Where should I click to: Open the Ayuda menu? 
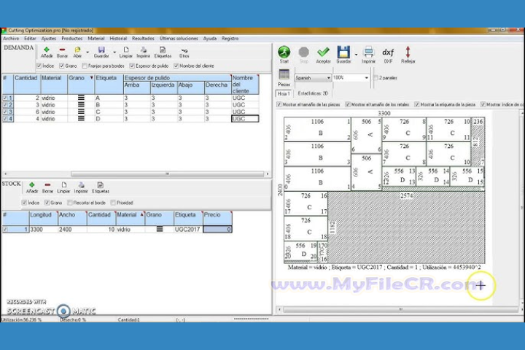tap(210, 39)
